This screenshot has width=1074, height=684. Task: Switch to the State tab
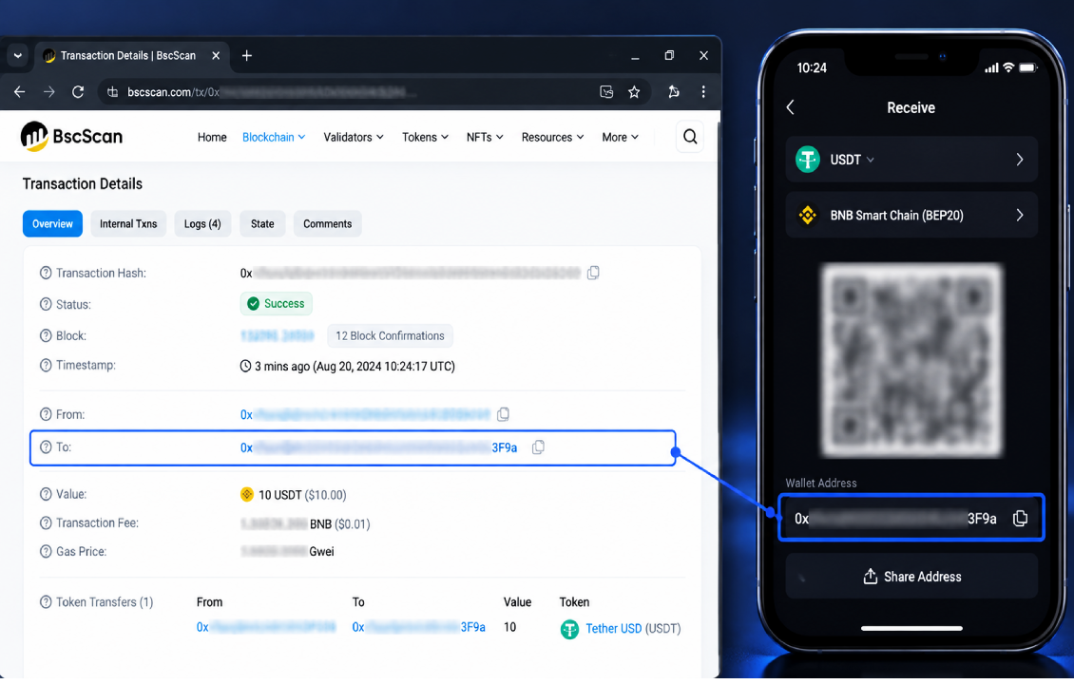click(262, 224)
